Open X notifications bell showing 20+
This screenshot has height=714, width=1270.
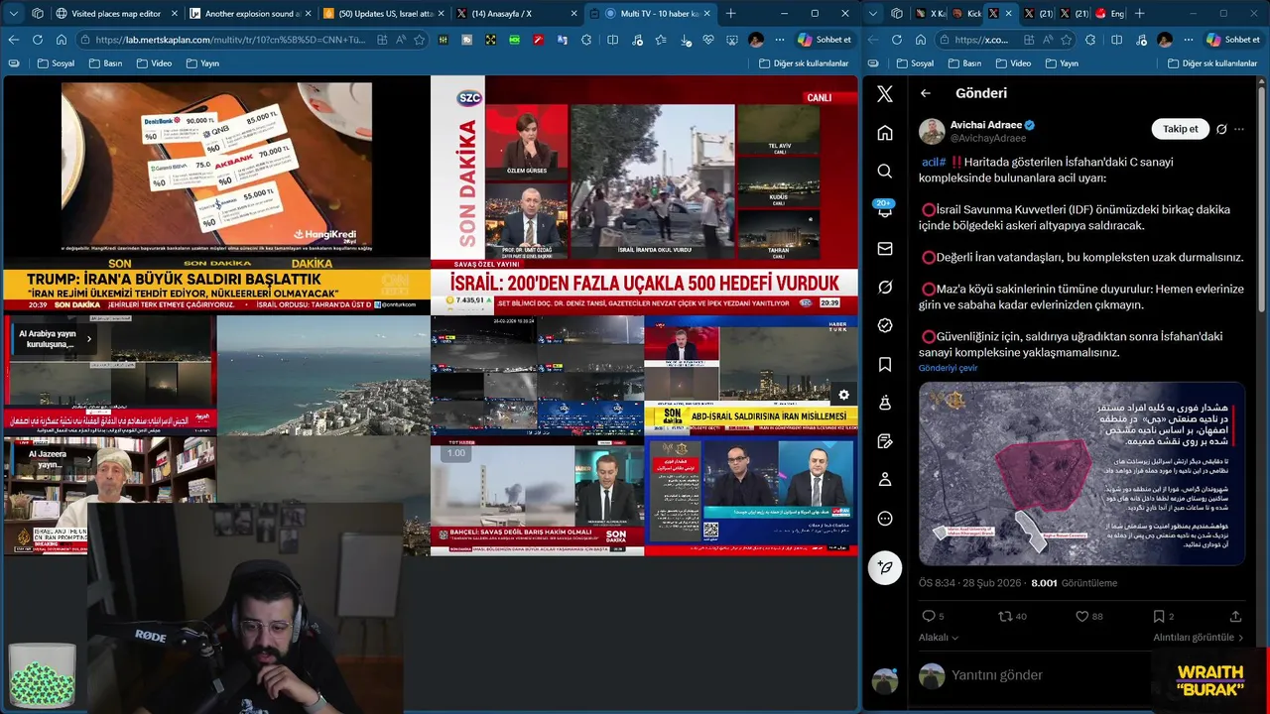click(885, 209)
